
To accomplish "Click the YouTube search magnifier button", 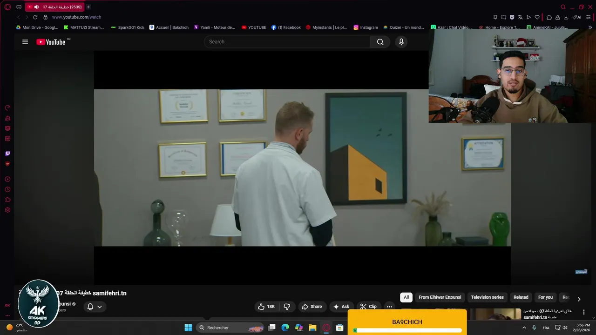I will (x=380, y=42).
